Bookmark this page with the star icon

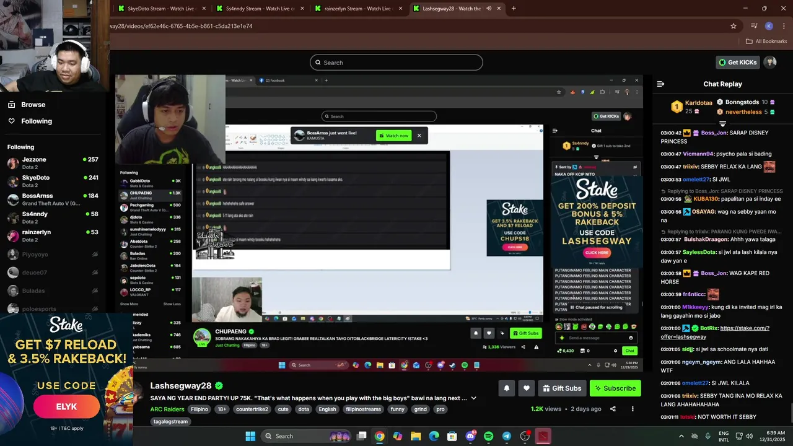tap(734, 26)
